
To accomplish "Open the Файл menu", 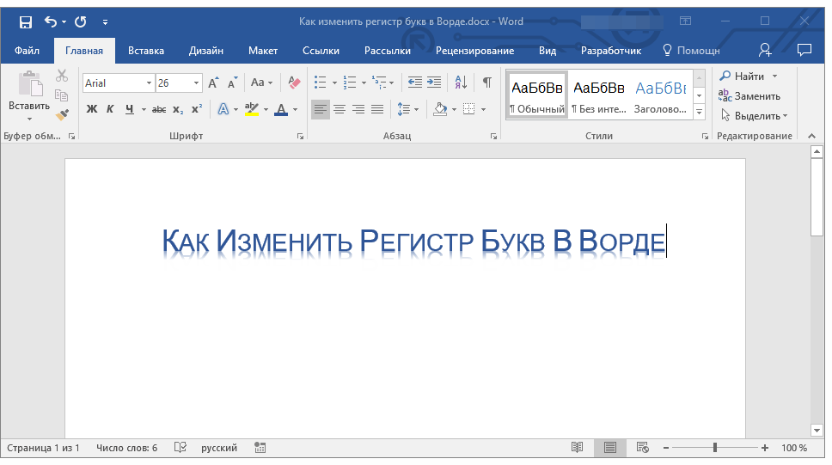I will coord(27,51).
